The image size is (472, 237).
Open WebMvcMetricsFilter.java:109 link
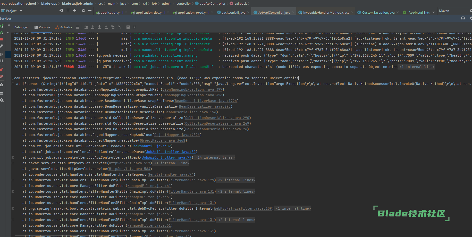[243, 208]
